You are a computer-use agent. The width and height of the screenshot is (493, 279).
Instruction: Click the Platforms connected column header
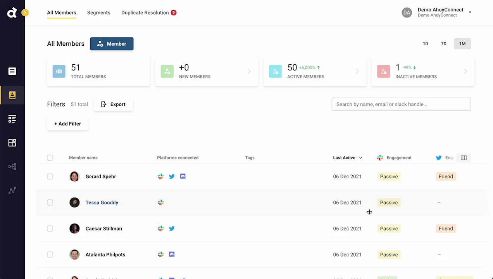(178, 158)
